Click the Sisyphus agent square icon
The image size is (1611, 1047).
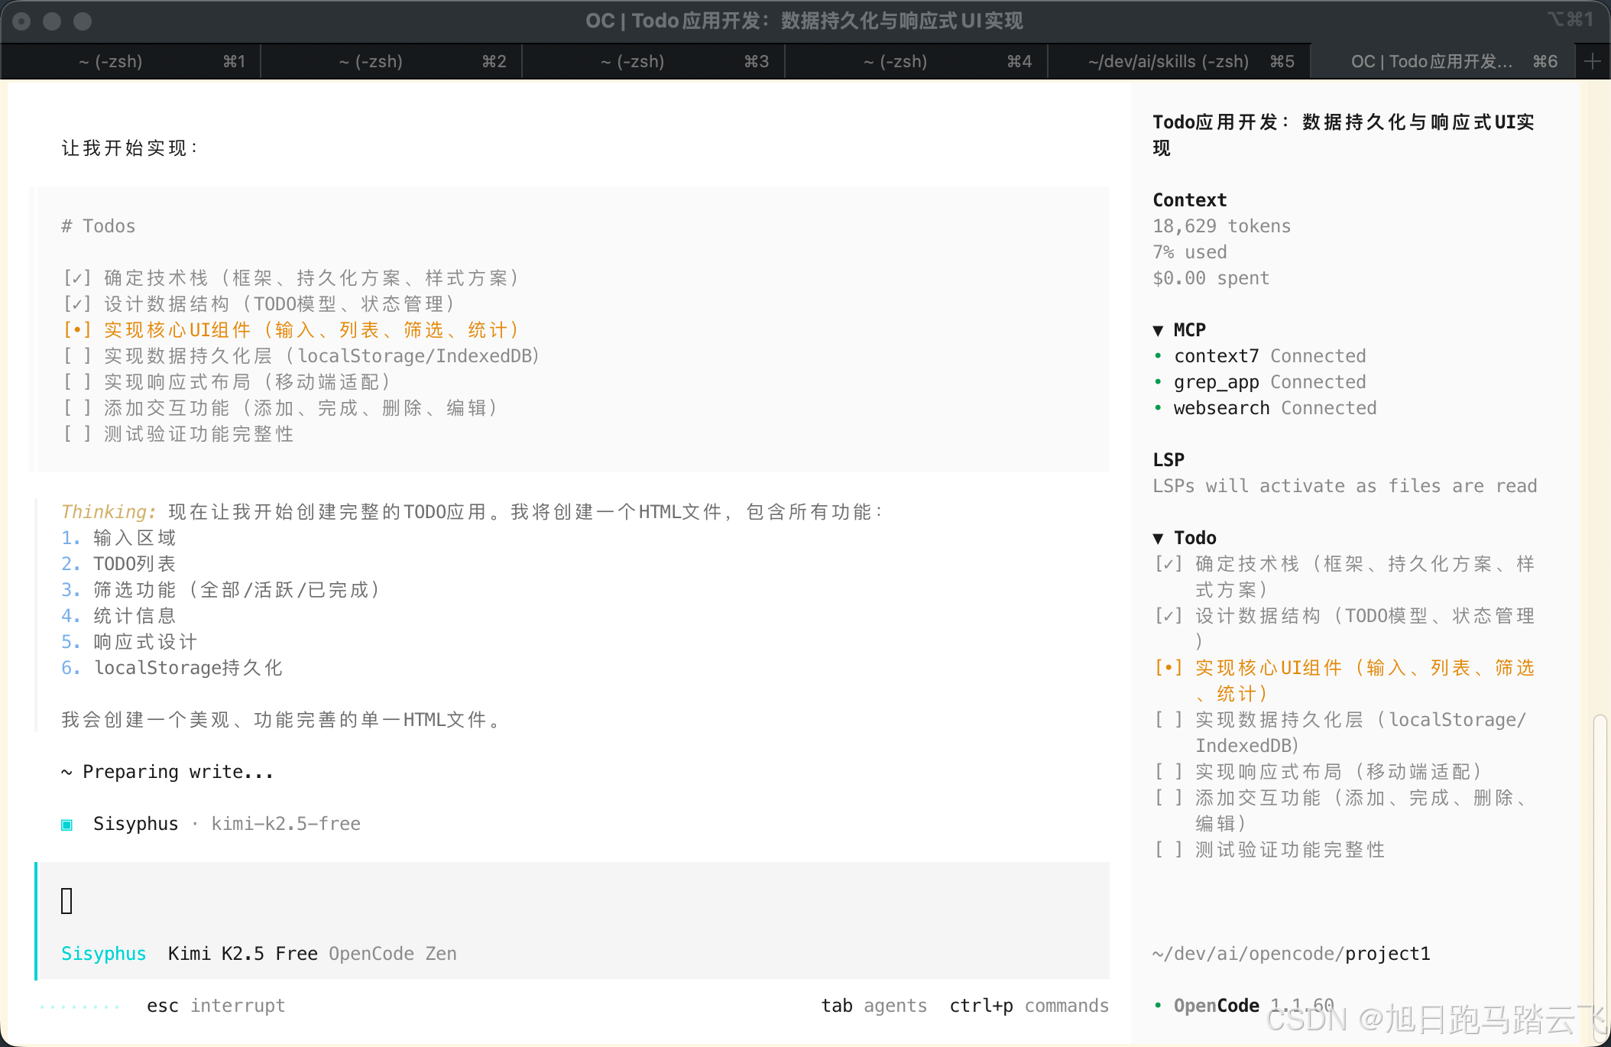pyautogui.click(x=66, y=825)
